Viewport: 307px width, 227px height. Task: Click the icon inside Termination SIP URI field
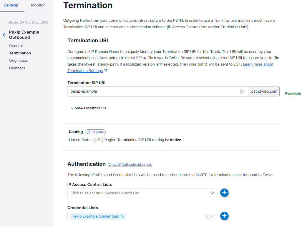(x=242, y=91)
